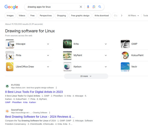Click the GIMP name label in list
The width and height of the screenshot is (148, 128).
pyautogui.click(x=134, y=44)
